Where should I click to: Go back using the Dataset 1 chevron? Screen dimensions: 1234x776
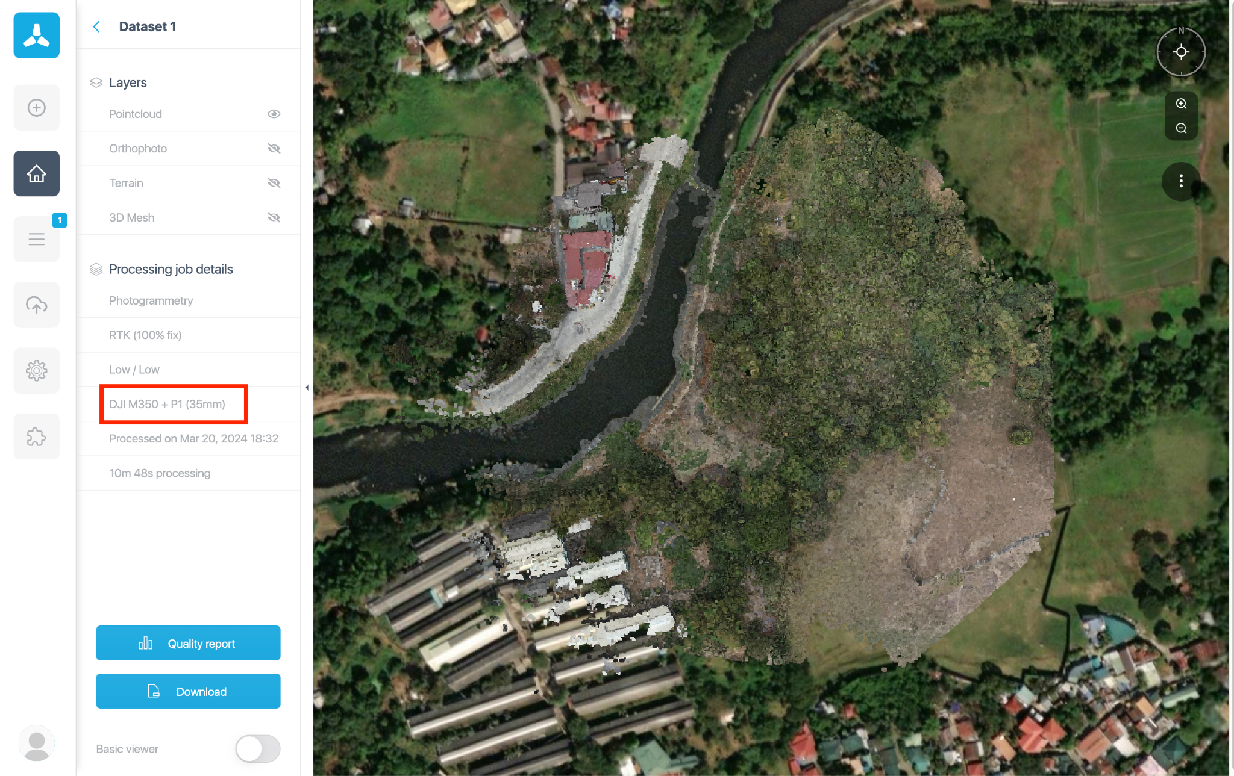point(96,26)
